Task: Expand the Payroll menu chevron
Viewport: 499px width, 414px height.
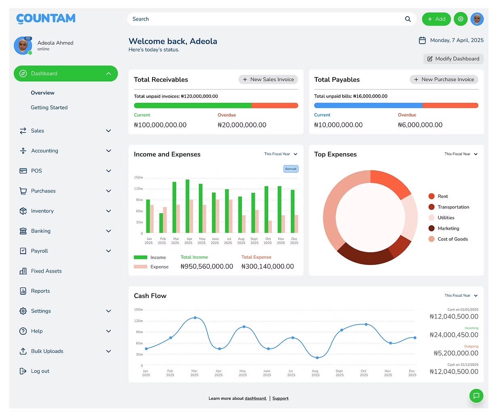Action: pyautogui.click(x=108, y=251)
